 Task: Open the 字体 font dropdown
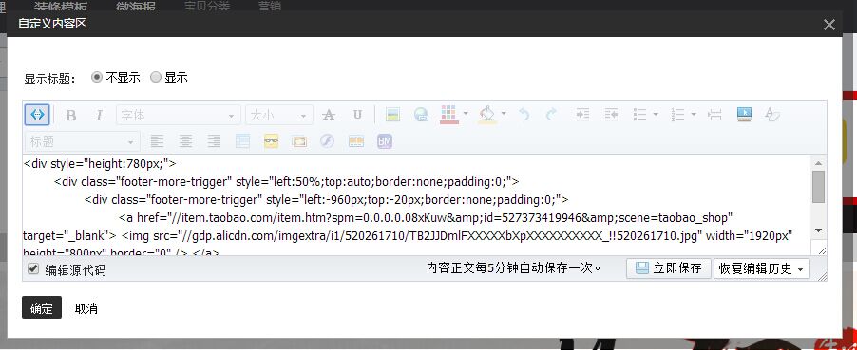(178, 115)
